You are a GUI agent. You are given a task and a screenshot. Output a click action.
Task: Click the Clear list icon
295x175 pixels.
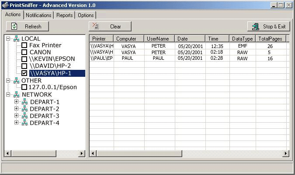[96, 26]
